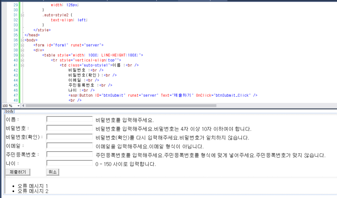Click the code editor horizontal scrollbar thumb
The height and width of the screenshot is (198, 337).
point(121,106)
